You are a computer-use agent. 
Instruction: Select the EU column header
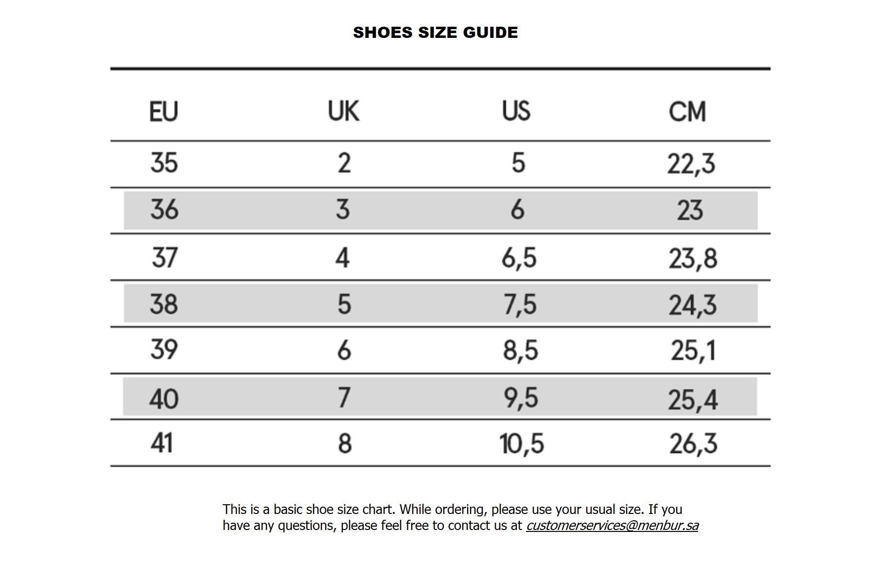164,111
